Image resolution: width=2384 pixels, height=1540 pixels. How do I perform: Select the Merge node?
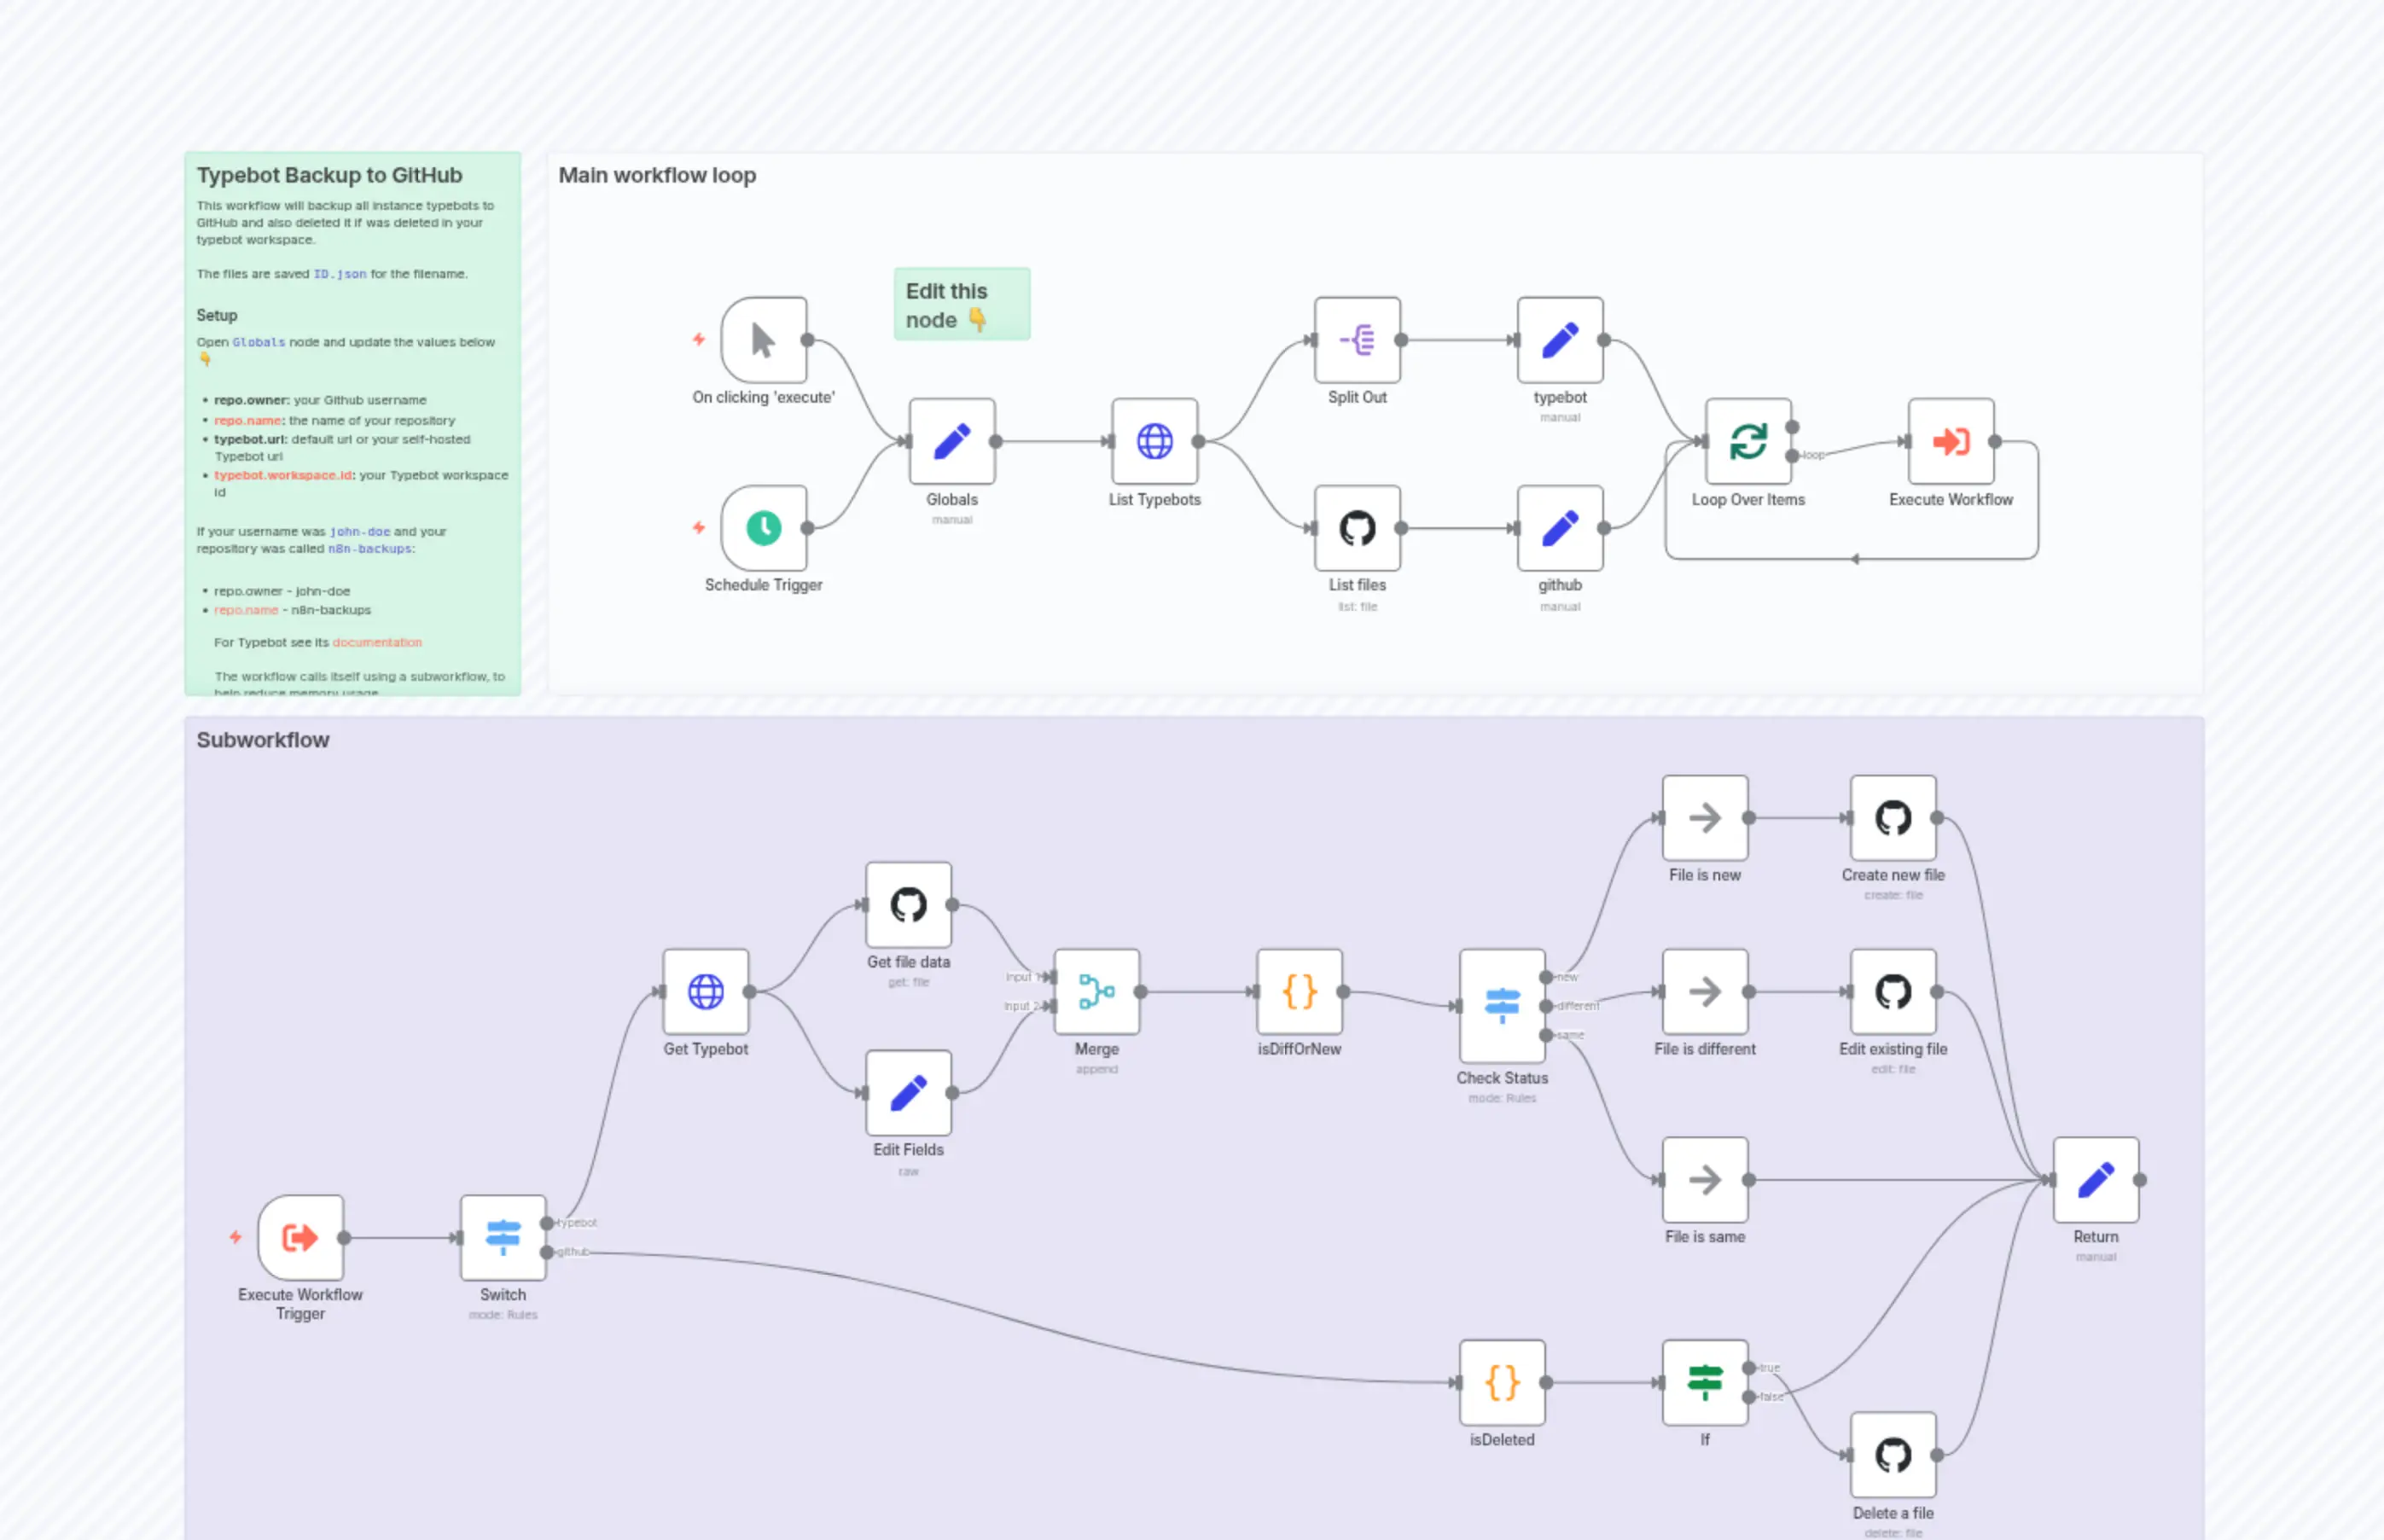point(1096,992)
